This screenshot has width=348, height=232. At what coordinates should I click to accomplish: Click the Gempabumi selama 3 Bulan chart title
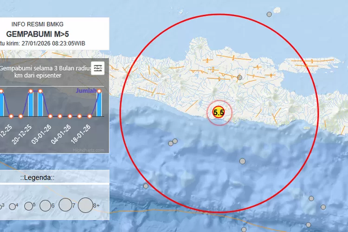click(45, 72)
